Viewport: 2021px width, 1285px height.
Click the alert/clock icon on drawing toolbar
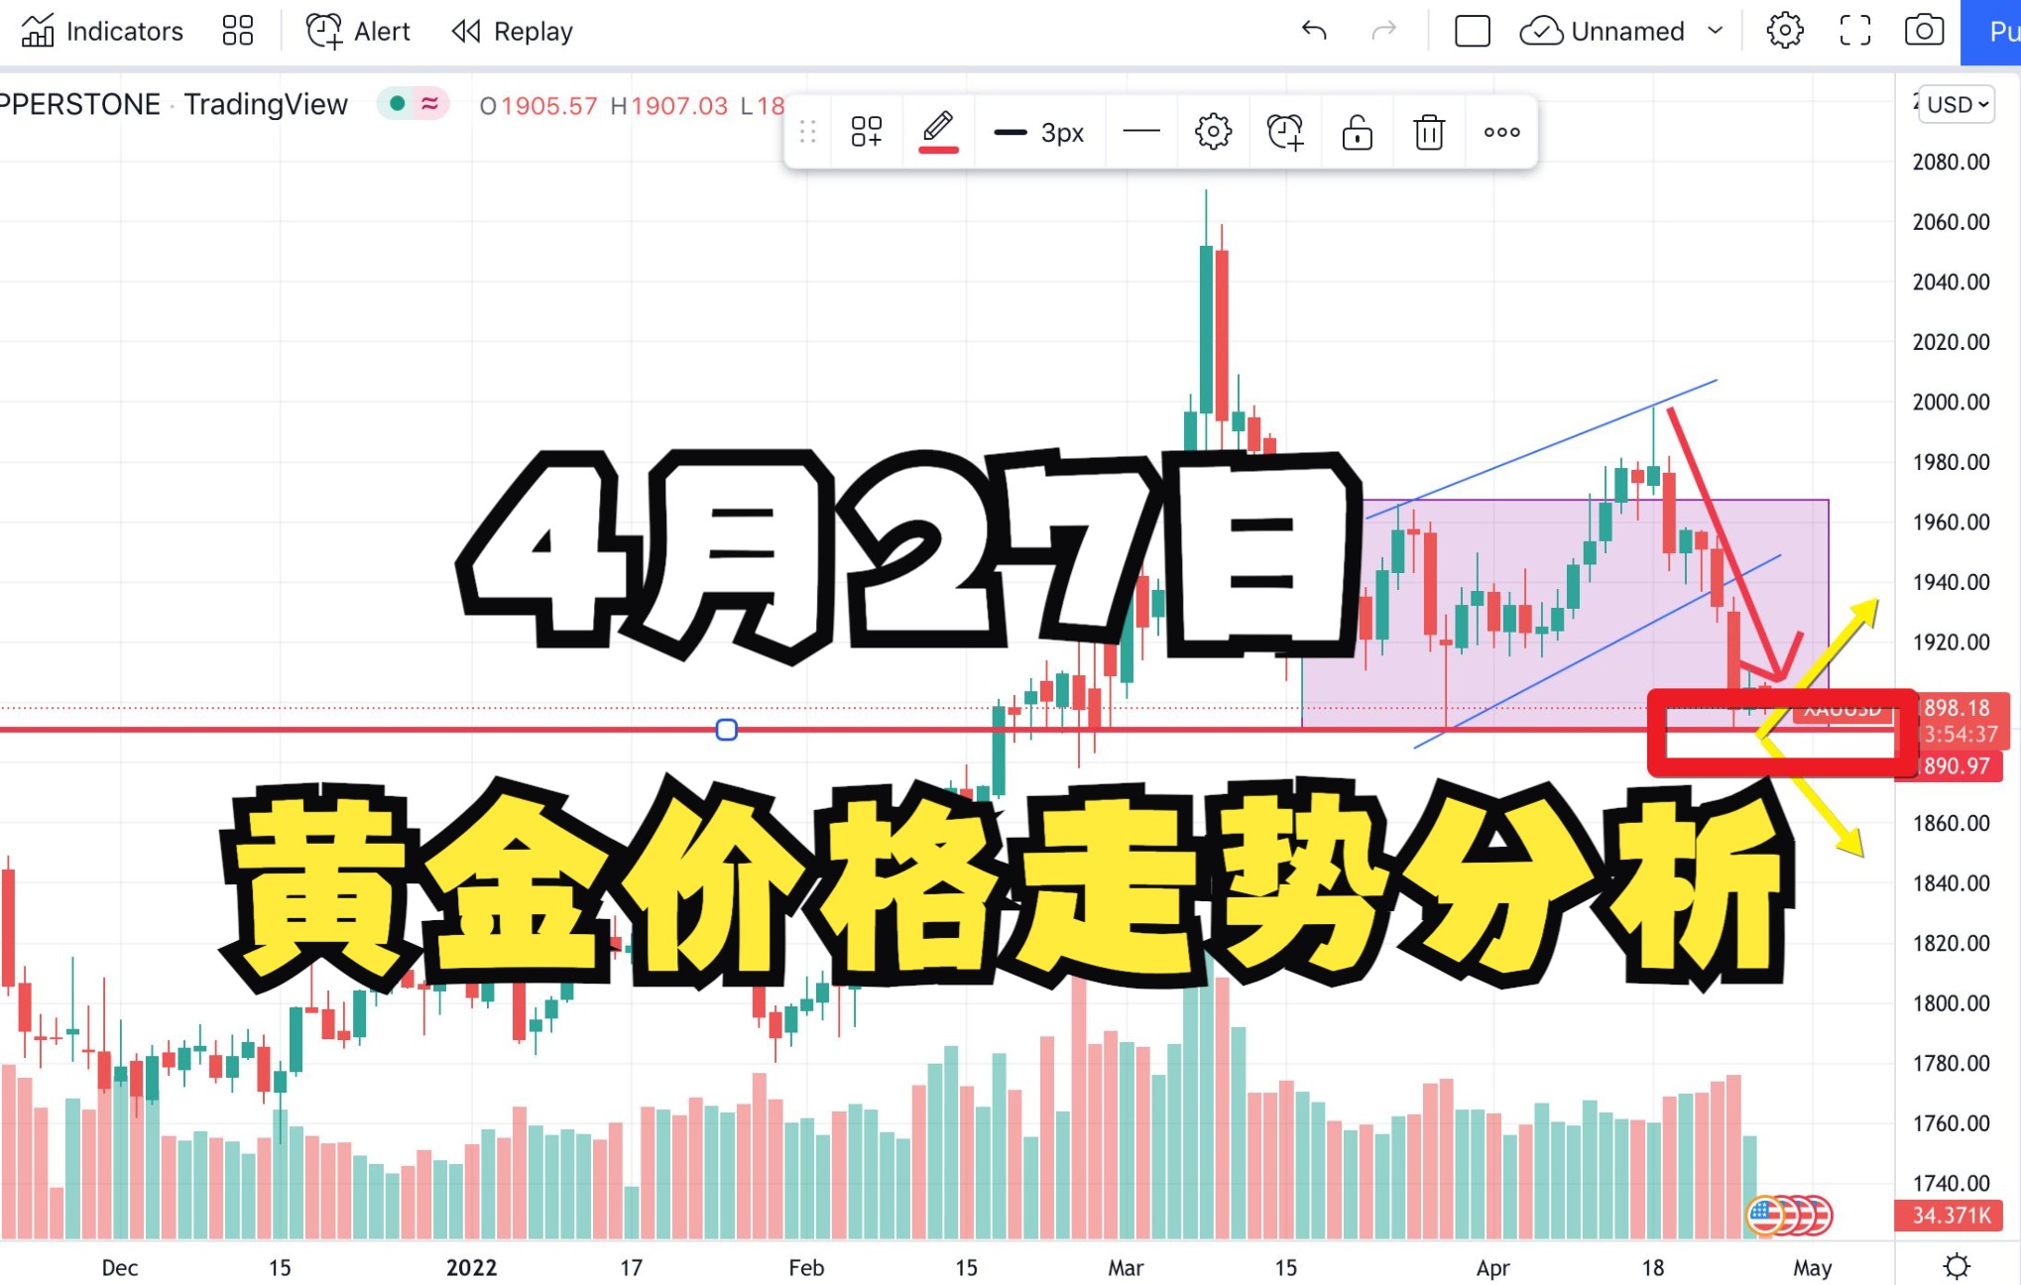pos(1284,131)
